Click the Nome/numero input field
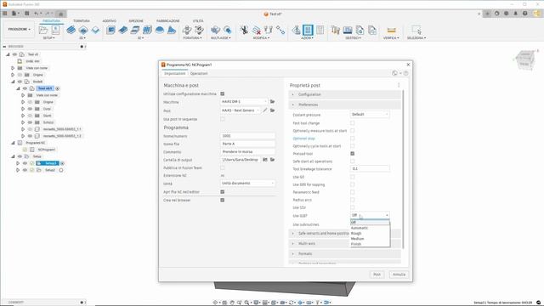This screenshot has width=544, height=306. pos(247,136)
